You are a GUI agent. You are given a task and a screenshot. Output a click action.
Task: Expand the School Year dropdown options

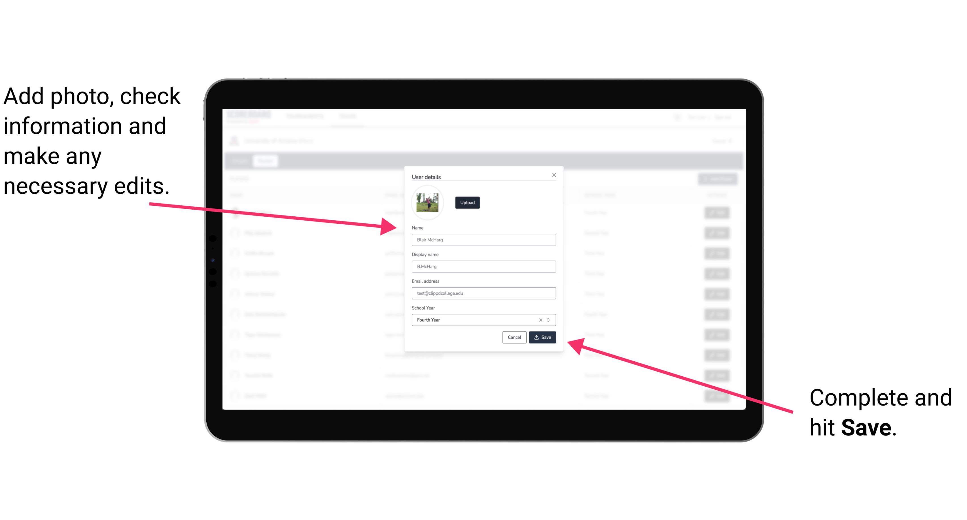click(x=549, y=319)
